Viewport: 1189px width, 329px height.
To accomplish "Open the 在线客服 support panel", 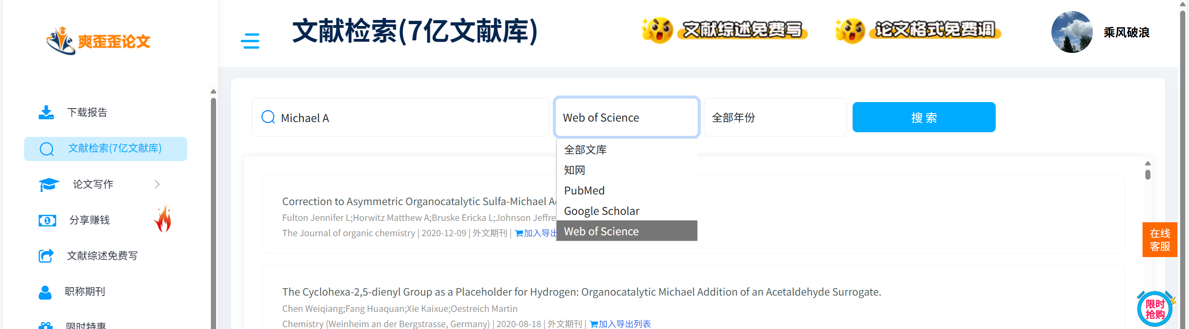I will tap(1159, 239).
